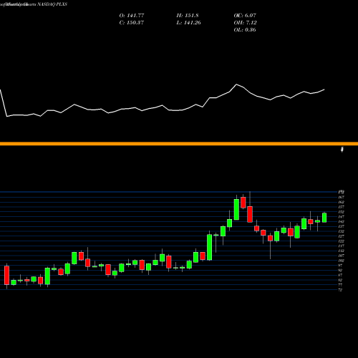Click the 127 price axis label

coord(342,236)
